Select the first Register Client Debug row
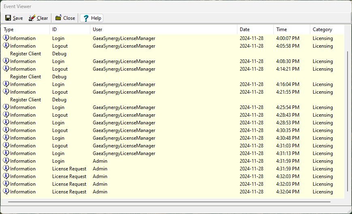Viewport: 352px width, 214px height. click(x=26, y=54)
